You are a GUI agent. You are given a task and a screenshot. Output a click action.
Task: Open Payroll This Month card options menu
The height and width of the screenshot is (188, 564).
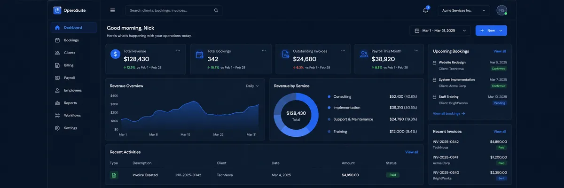pyautogui.click(x=416, y=51)
